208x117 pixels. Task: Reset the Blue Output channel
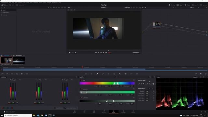[x=72, y=80]
